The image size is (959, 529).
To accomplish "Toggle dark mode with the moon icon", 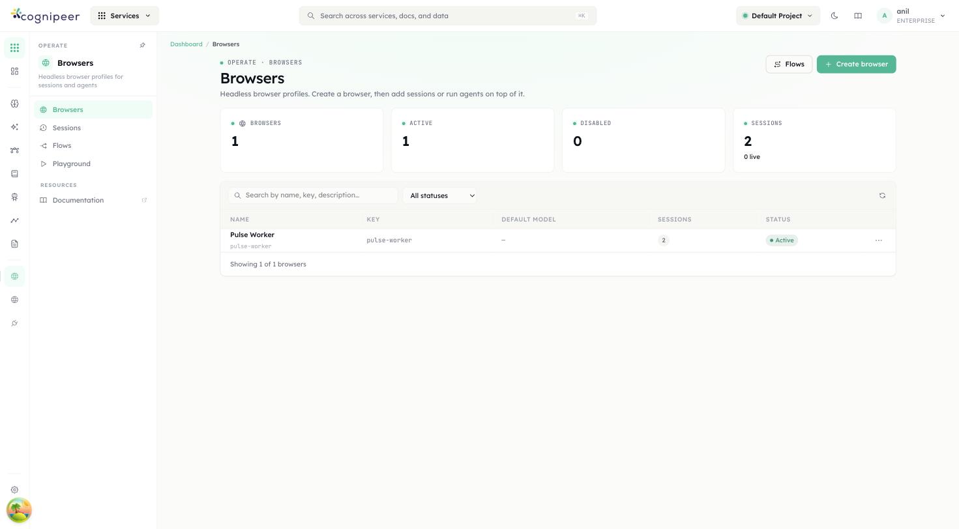I will pyautogui.click(x=834, y=16).
